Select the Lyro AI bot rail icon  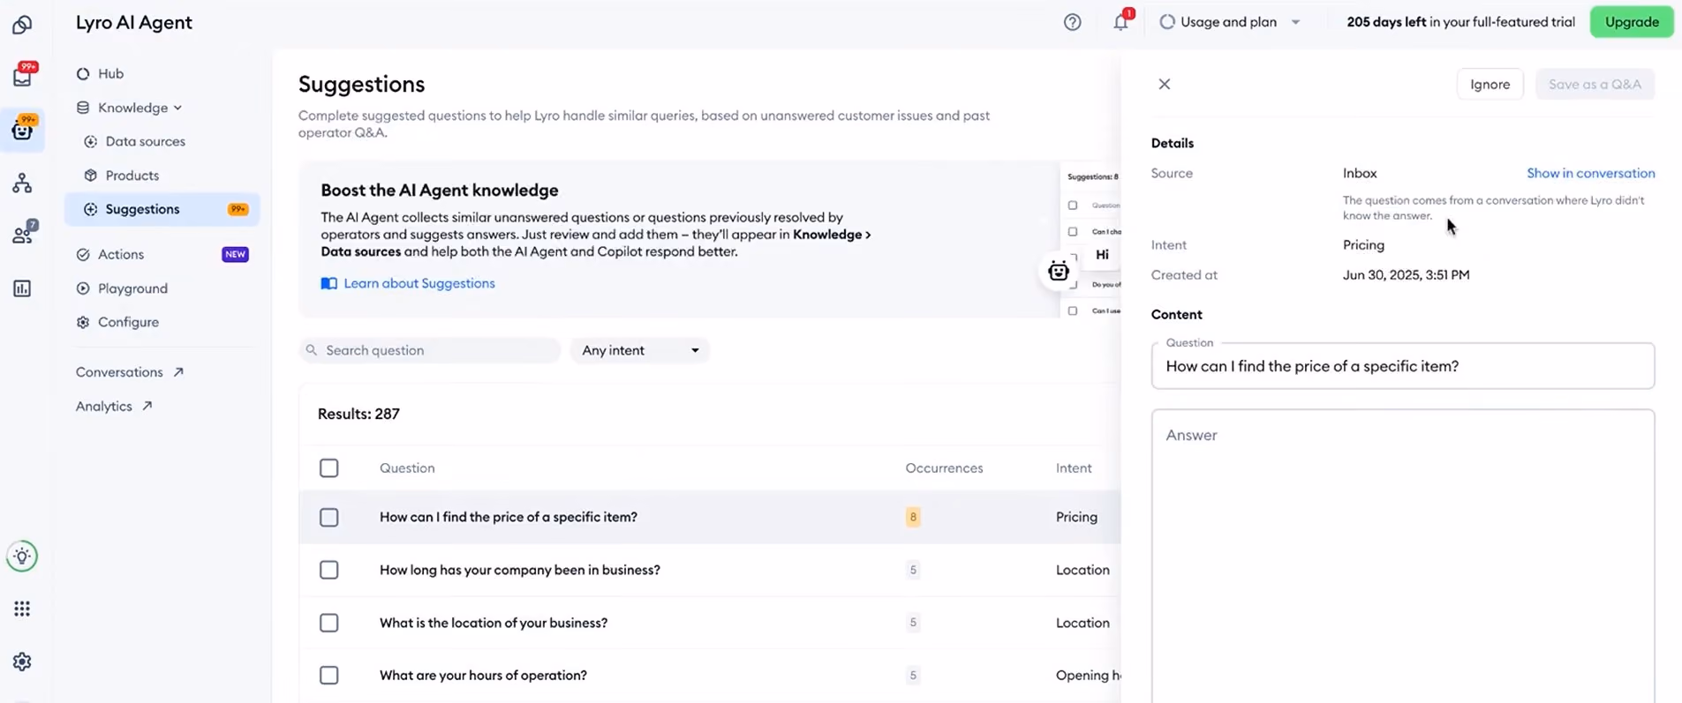pyautogui.click(x=22, y=131)
